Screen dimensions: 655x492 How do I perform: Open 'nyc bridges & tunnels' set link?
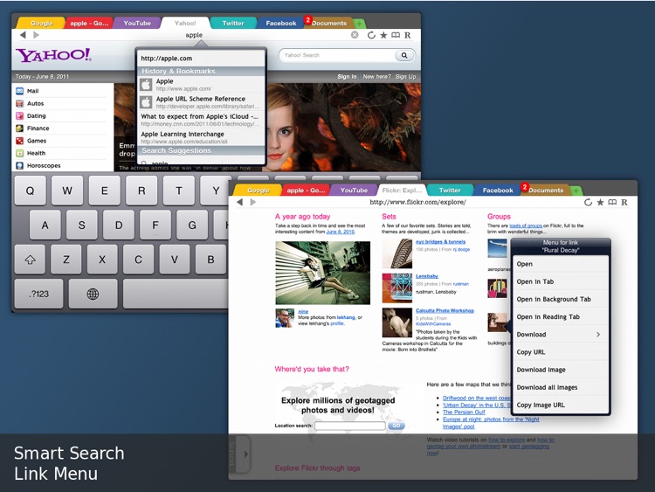440,241
